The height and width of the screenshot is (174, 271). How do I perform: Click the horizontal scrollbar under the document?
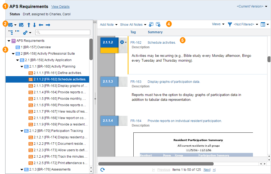click(x=156, y=164)
